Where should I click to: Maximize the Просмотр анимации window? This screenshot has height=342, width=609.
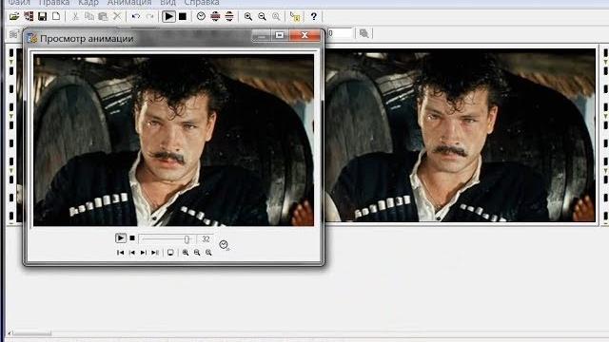click(279, 35)
